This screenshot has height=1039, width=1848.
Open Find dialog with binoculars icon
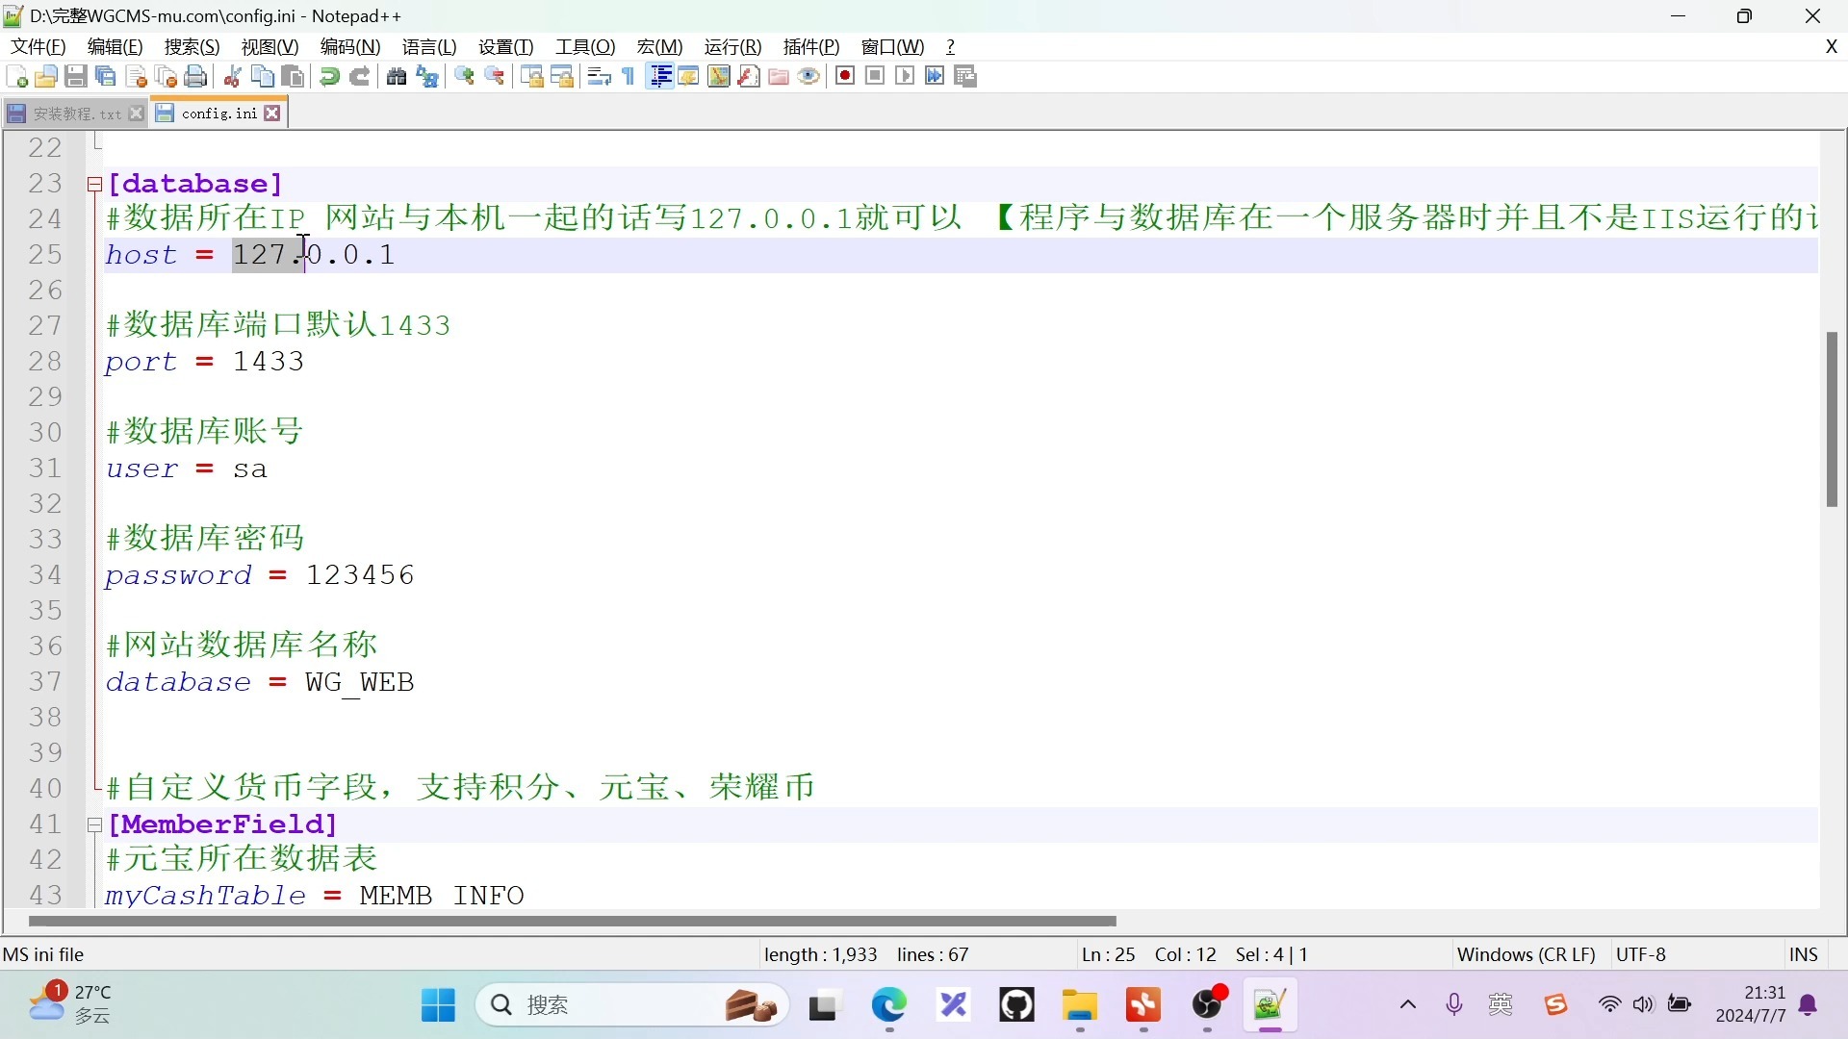397,77
